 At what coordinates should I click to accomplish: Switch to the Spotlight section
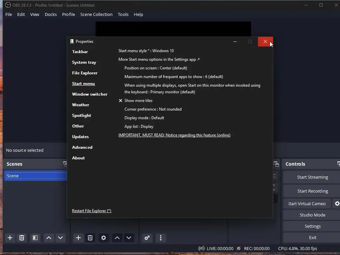[82, 116]
